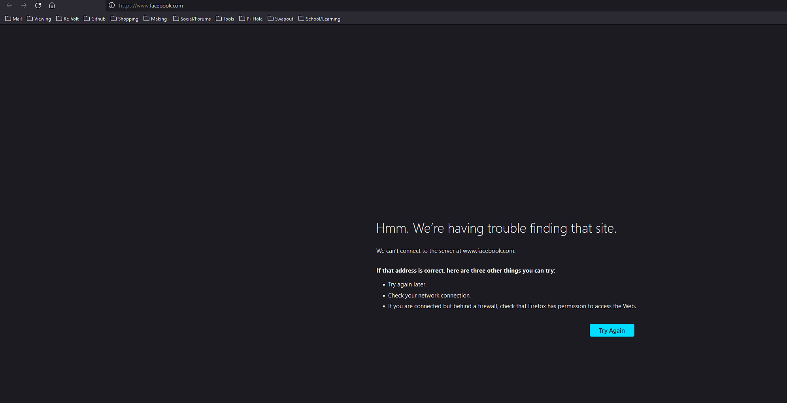Open the Shopping bookmarks folder

125,19
